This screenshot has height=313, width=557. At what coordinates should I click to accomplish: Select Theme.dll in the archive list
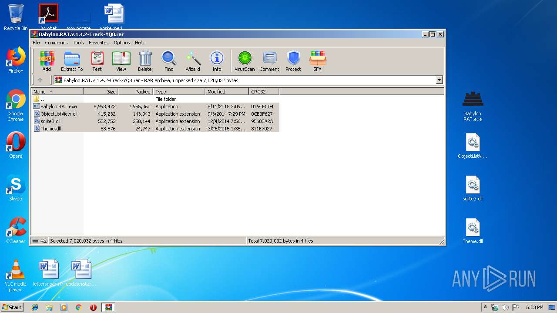(x=155, y=129)
